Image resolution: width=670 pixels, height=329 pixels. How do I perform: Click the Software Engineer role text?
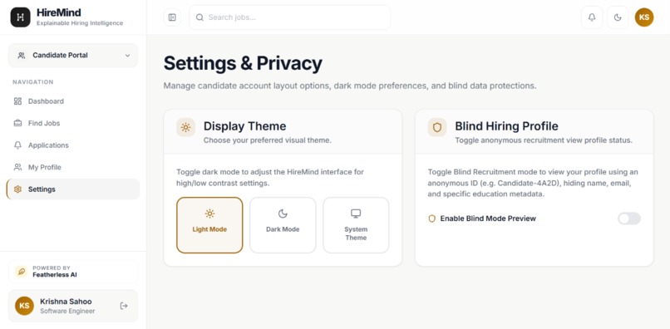[67, 311]
